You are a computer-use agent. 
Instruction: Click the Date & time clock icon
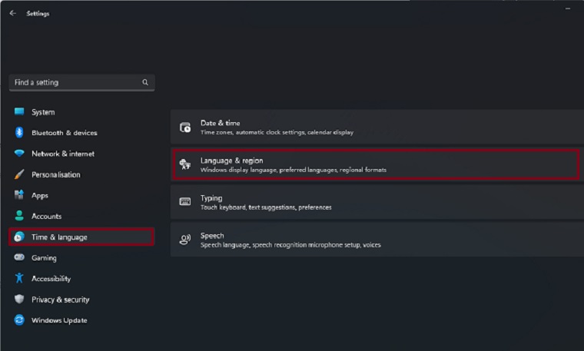click(185, 127)
